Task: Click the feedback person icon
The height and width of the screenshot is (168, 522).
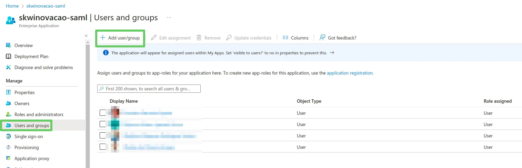Action: pyautogui.click(x=322, y=38)
